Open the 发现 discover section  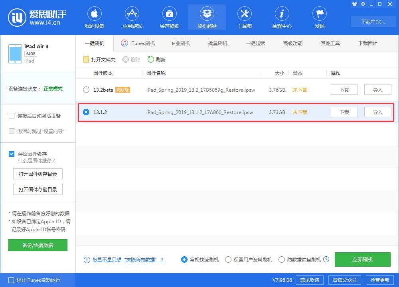(319, 17)
